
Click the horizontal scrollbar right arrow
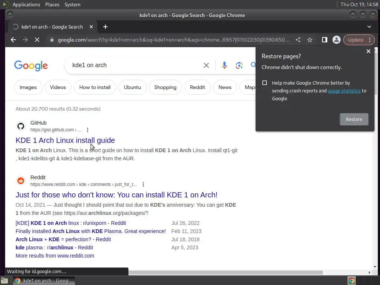[x=369, y=272]
